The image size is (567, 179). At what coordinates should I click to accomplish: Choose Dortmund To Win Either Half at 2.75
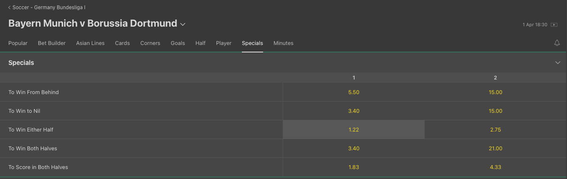coord(495,130)
